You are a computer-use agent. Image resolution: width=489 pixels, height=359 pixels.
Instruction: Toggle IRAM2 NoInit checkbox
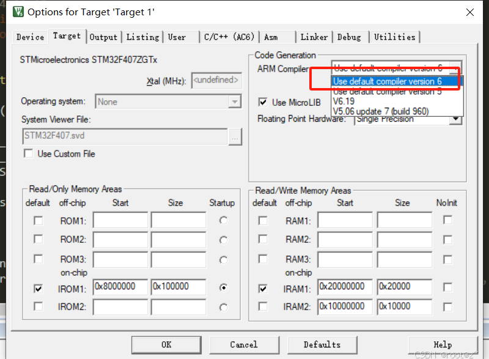(448, 307)
